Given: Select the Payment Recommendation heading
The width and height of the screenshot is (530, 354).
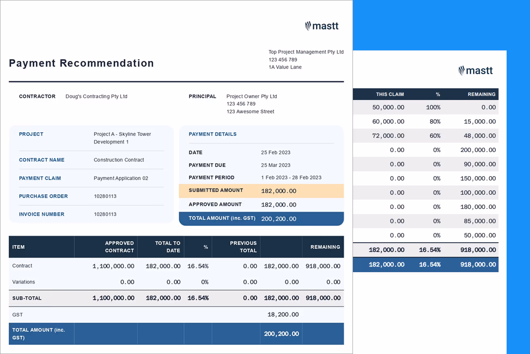Looking at the screenshot, I should pyautogui.click(x=81, y=63).
